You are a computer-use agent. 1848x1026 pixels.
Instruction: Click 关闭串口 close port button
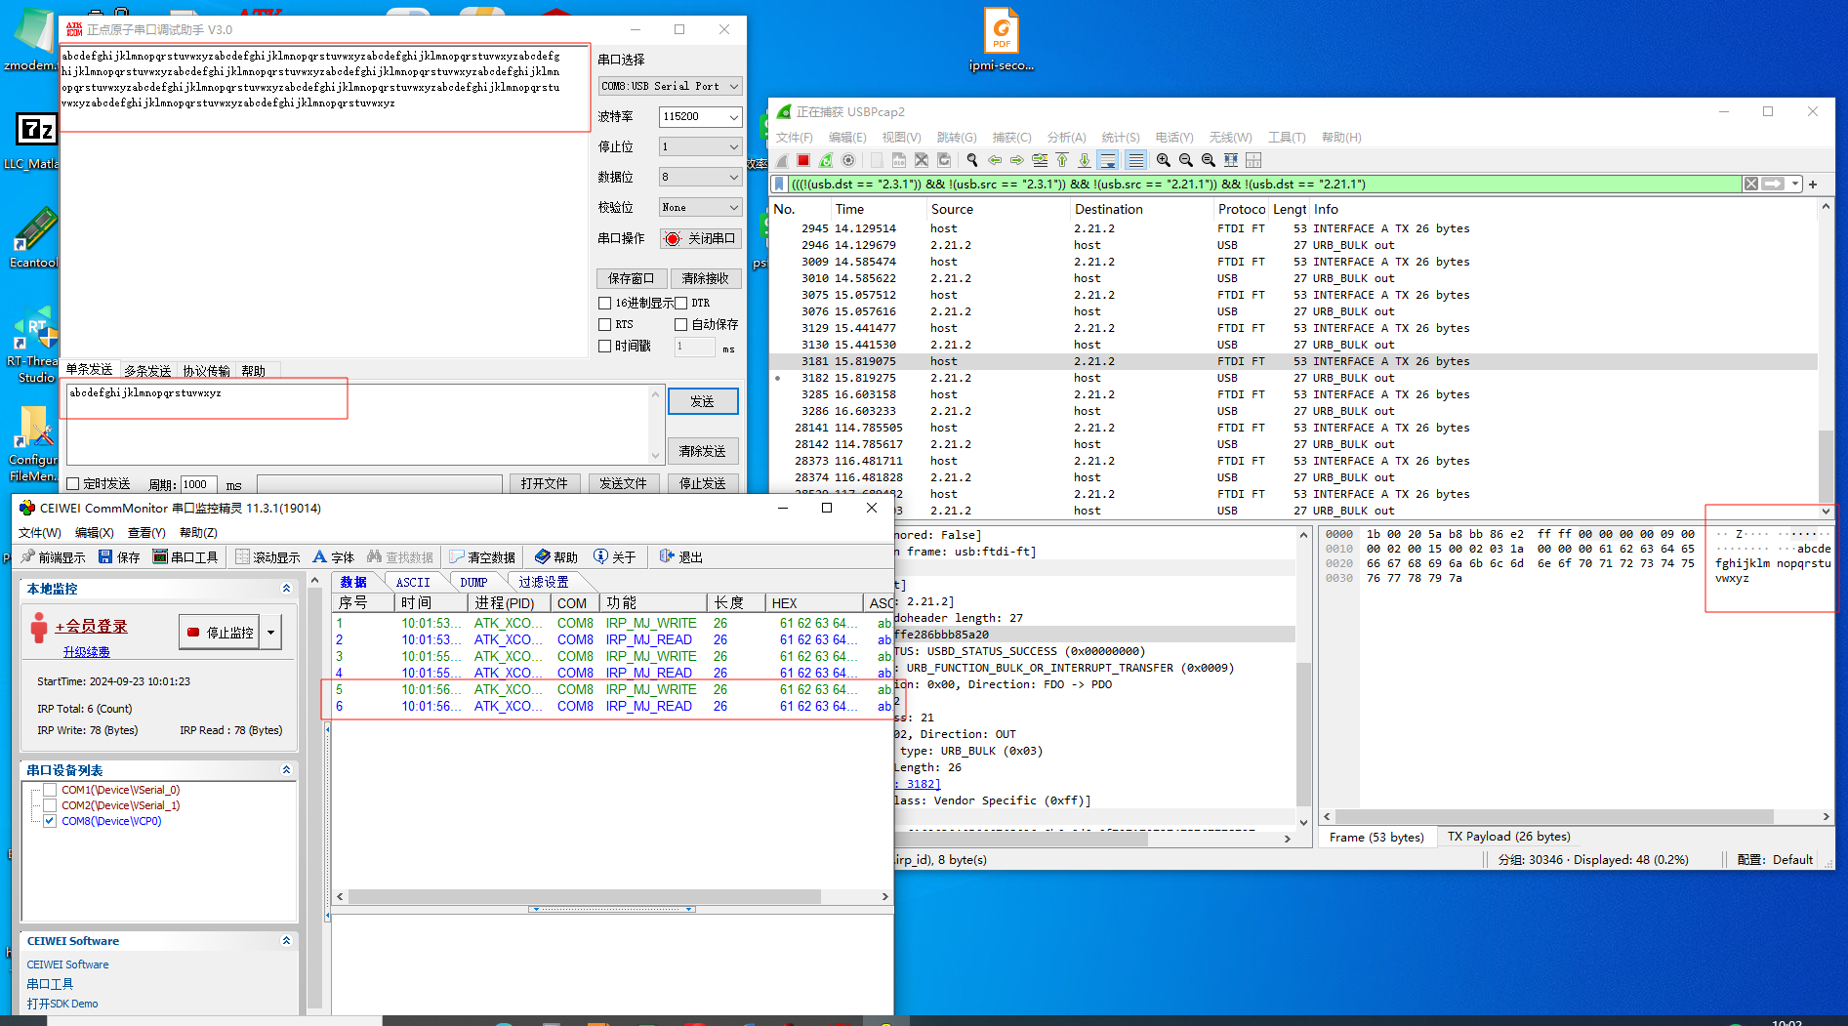[701, 238]
